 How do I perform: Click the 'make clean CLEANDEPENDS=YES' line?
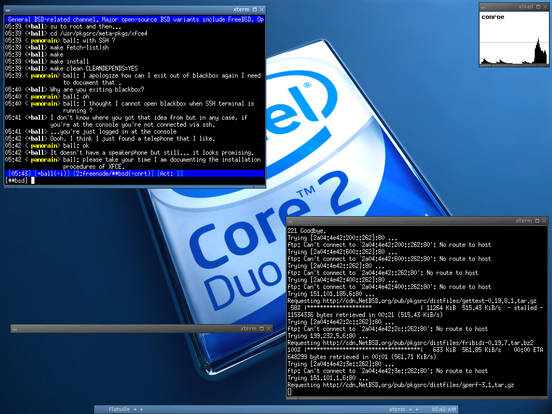tap(94, 68)
